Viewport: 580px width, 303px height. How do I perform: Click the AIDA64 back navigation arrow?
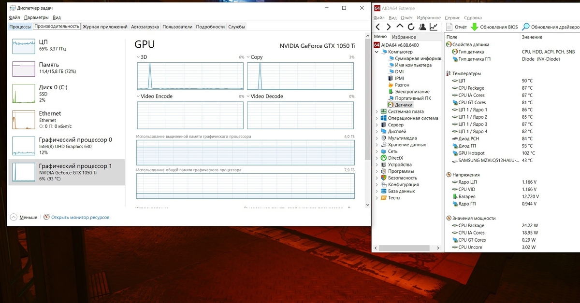tap(377, 27)
